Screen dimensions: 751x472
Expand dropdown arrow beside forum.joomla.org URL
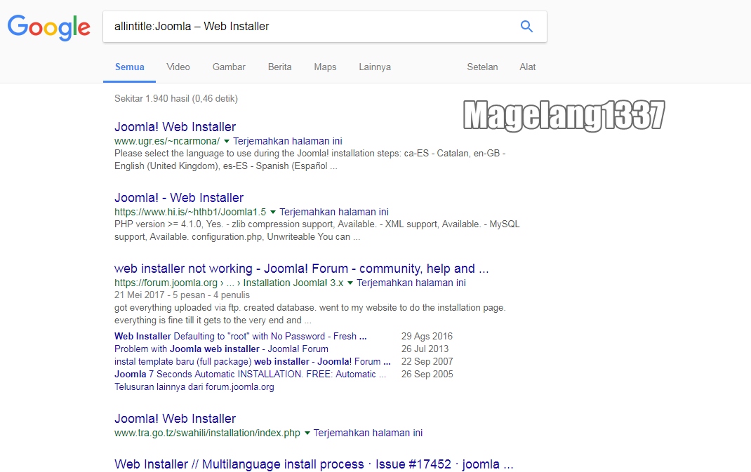click(x=350, y=283)
